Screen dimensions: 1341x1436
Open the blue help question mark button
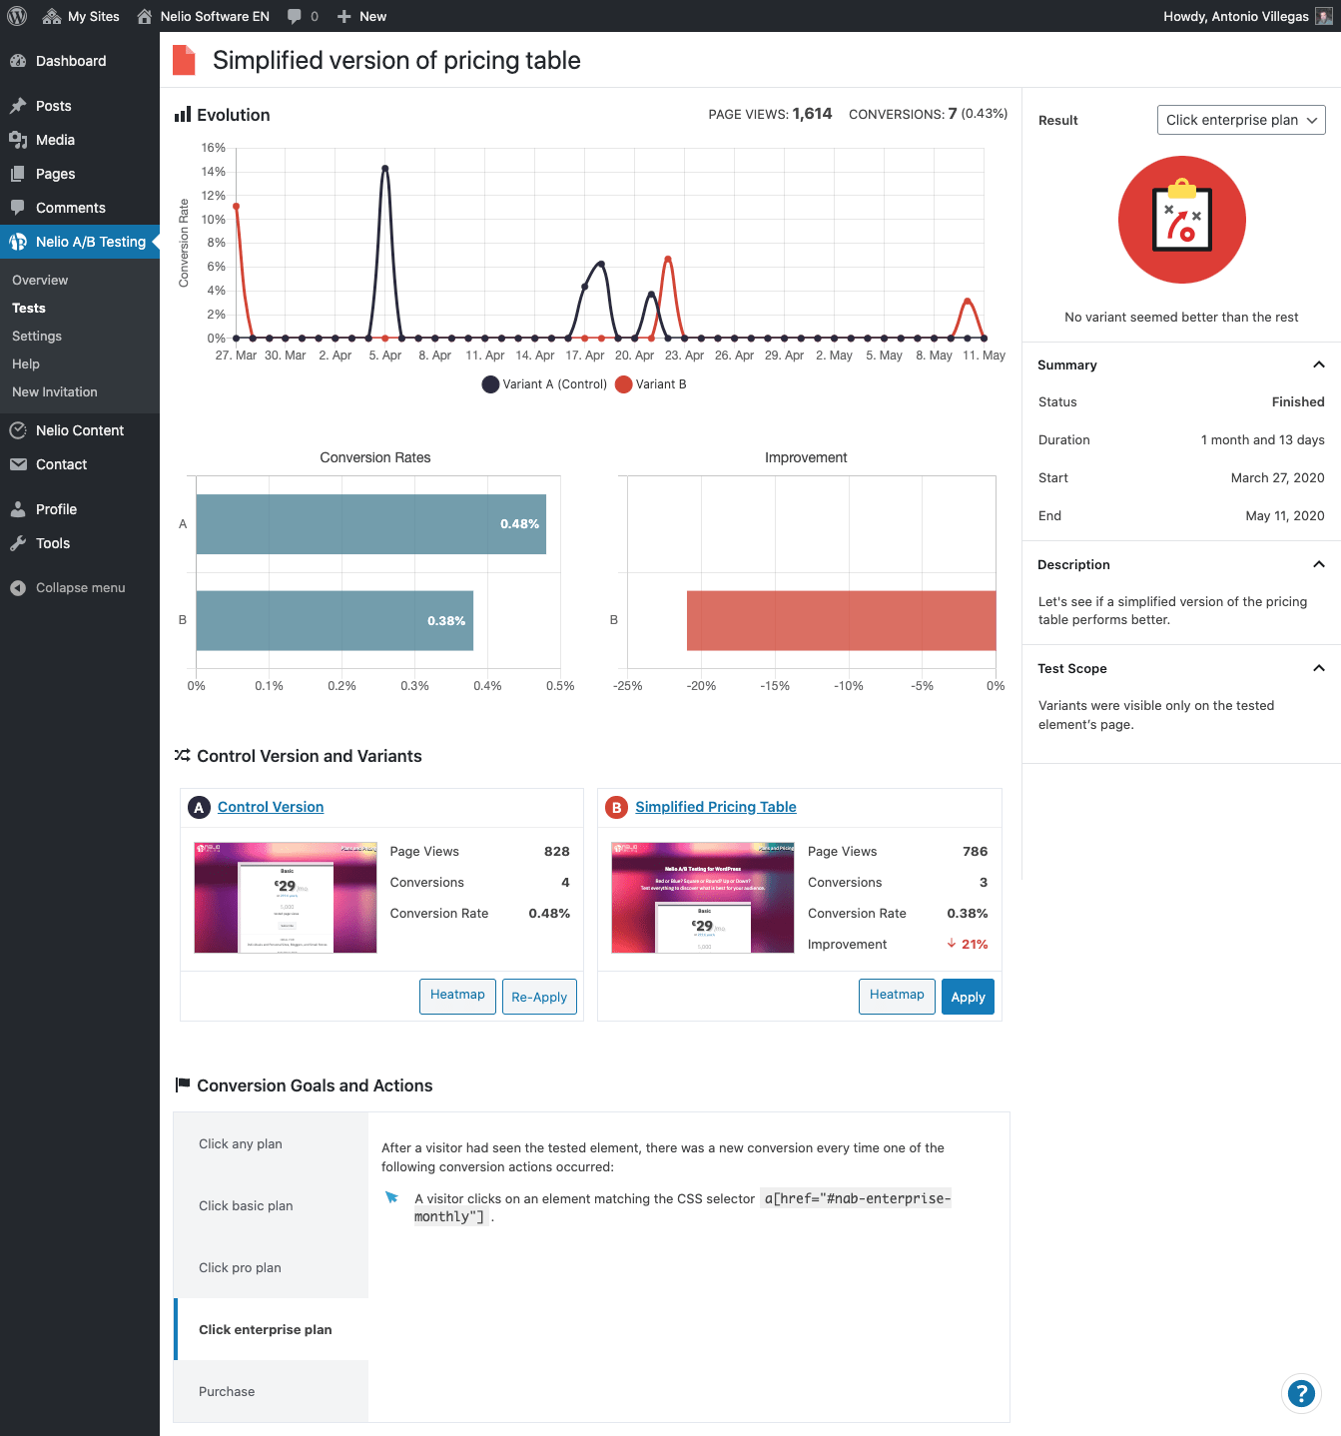[x=1301, y=1393]
